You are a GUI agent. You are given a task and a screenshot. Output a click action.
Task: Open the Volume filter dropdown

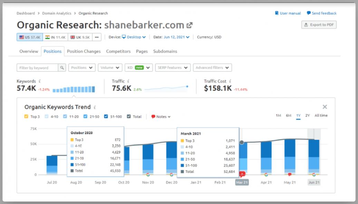click(110, 68)
